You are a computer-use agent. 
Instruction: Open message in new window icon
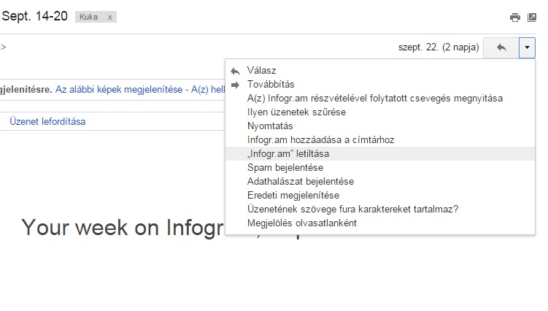[x=531, y=18]
